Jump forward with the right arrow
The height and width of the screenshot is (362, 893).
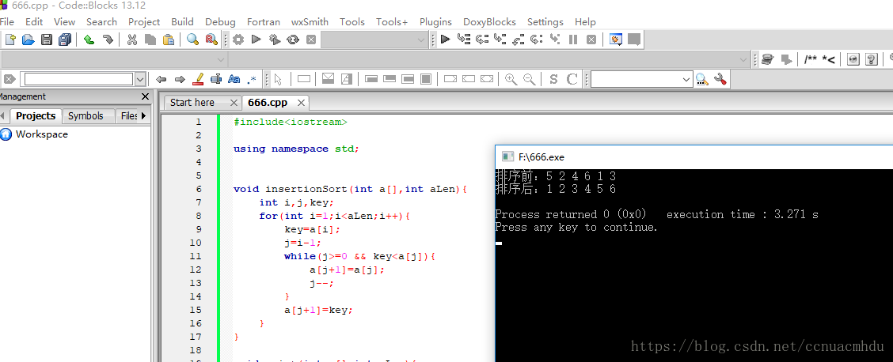(180, 79)
